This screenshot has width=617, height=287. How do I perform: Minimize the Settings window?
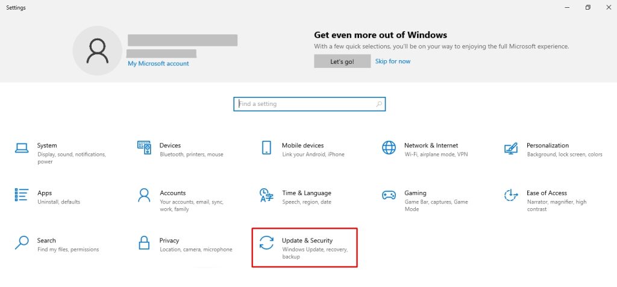click(x=568, y=7)
